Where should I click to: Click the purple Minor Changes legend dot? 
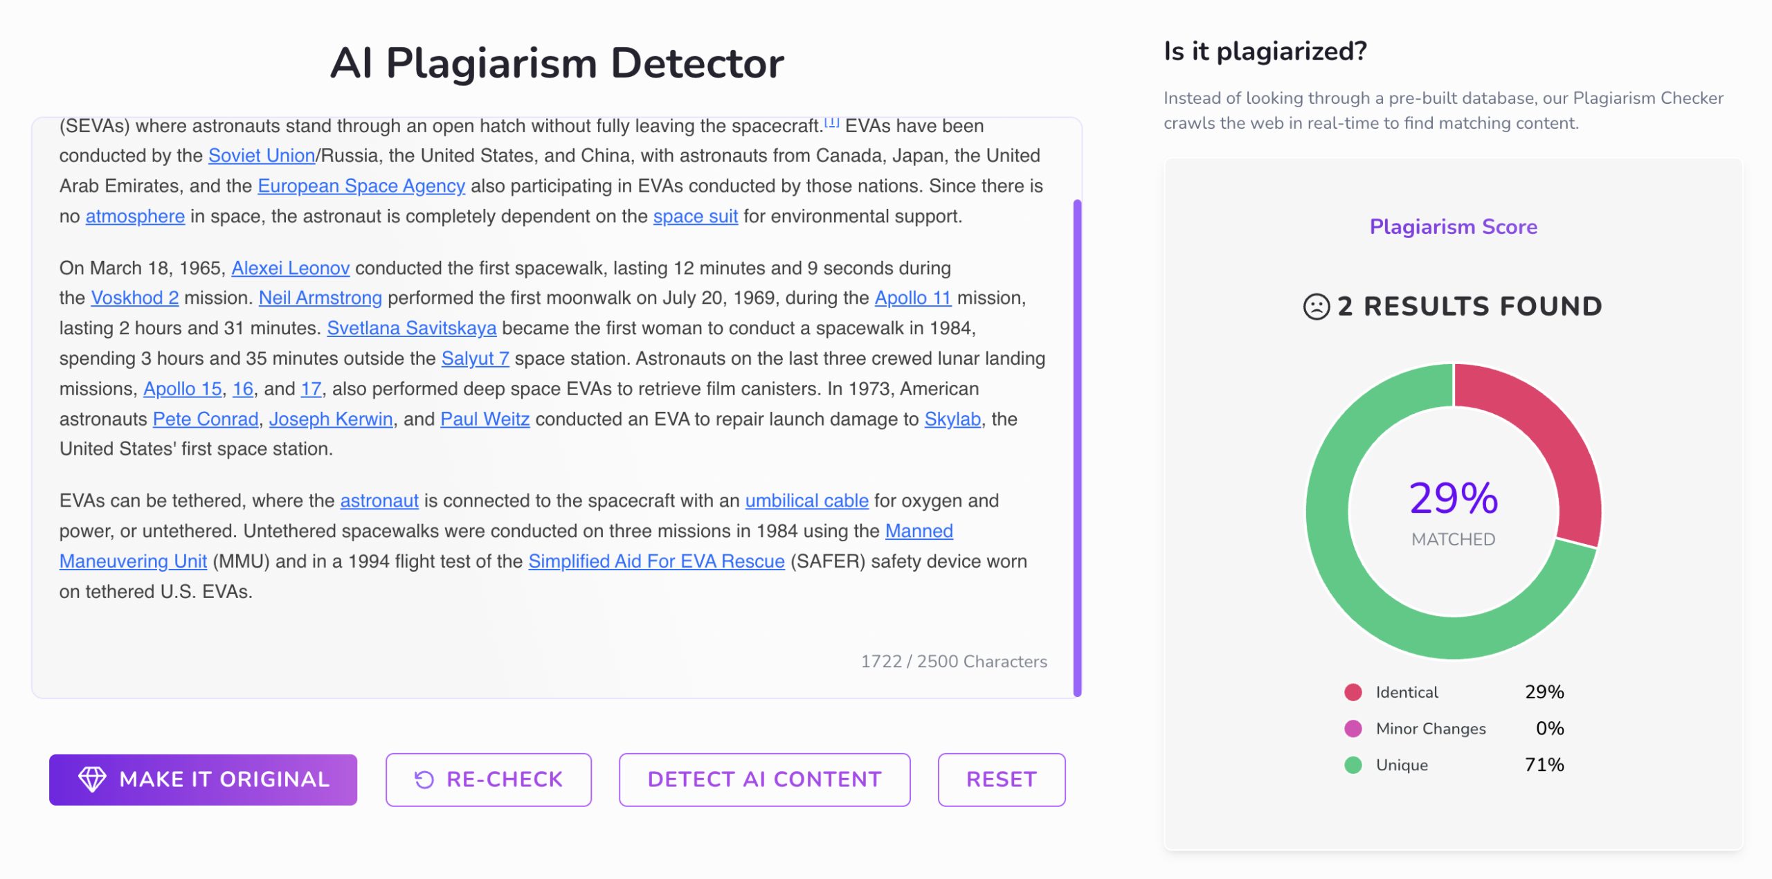[x=1353, y=728]
